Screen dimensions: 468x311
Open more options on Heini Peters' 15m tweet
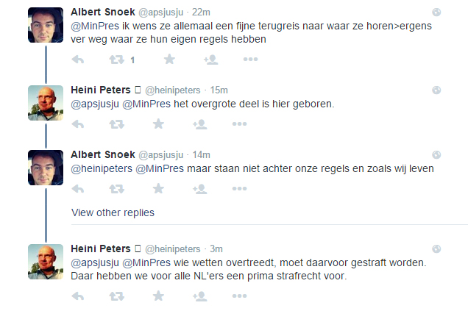pos(239,124)
